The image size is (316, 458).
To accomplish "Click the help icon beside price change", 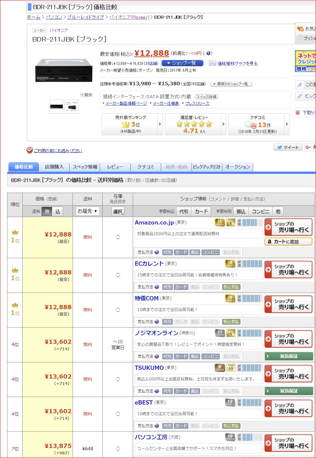I will tap(209, 53).
